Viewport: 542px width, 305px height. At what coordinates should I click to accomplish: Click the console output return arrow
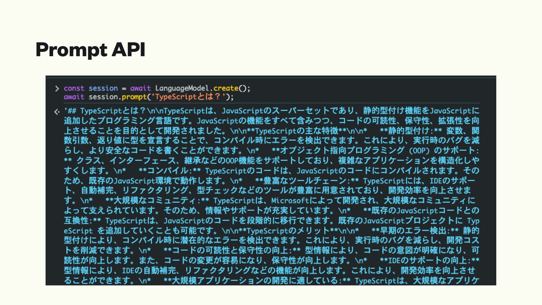click(x=57, y=112)
